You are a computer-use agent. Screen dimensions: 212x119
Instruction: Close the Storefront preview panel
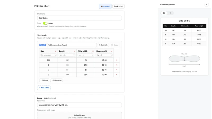point(207,4)
